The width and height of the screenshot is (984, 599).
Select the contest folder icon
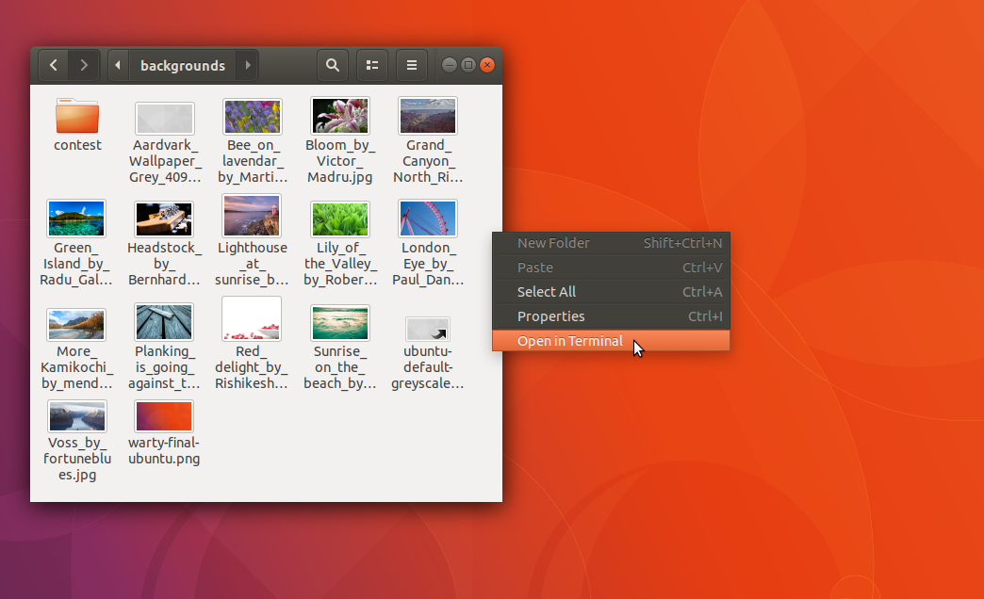click(77, 116)
